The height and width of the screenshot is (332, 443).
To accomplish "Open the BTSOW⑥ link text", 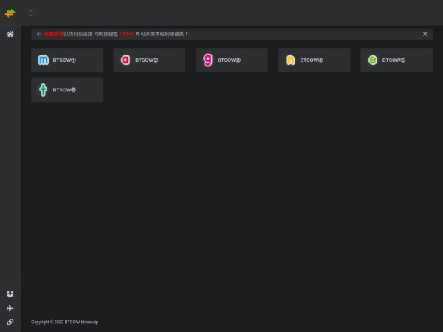I will [64, 90].
